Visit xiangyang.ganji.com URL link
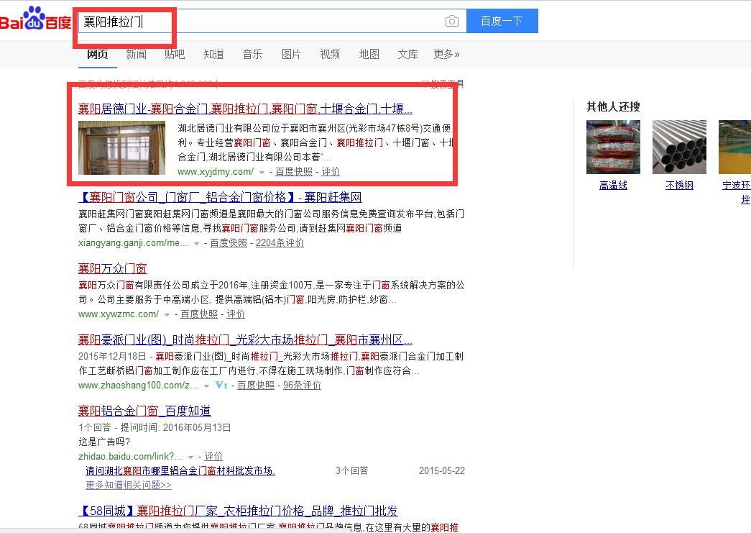 133,243
